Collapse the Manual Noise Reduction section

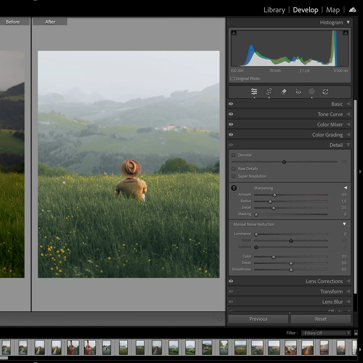[344, 224]
